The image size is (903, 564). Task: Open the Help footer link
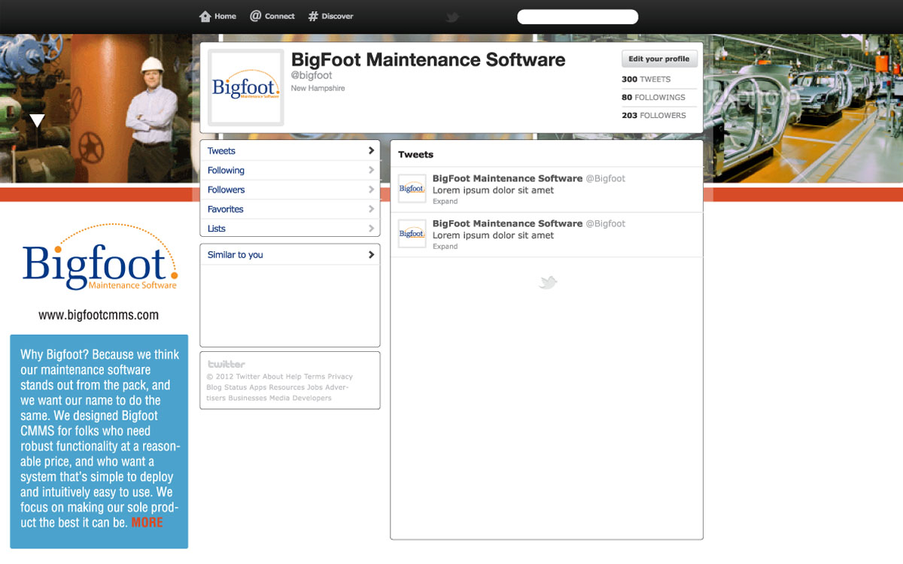tap(293, 377)
